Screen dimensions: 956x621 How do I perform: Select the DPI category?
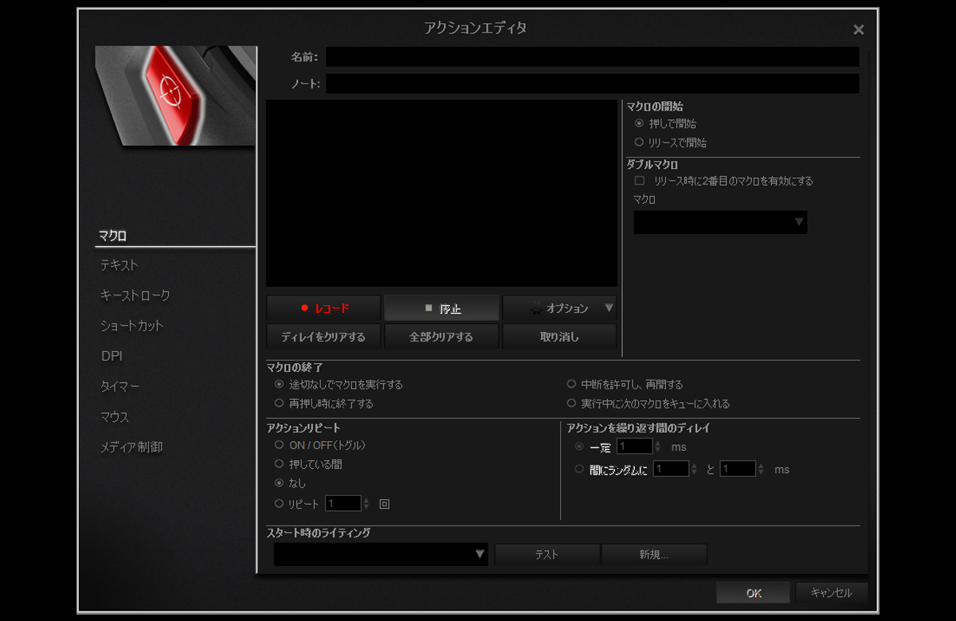[112, 356]
